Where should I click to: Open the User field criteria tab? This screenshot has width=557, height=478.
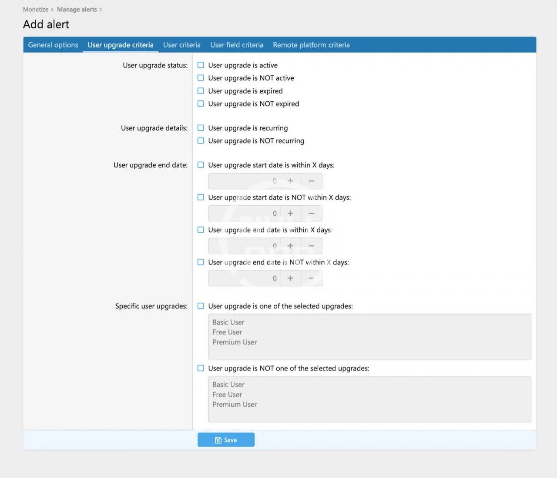tap(237, 45)
